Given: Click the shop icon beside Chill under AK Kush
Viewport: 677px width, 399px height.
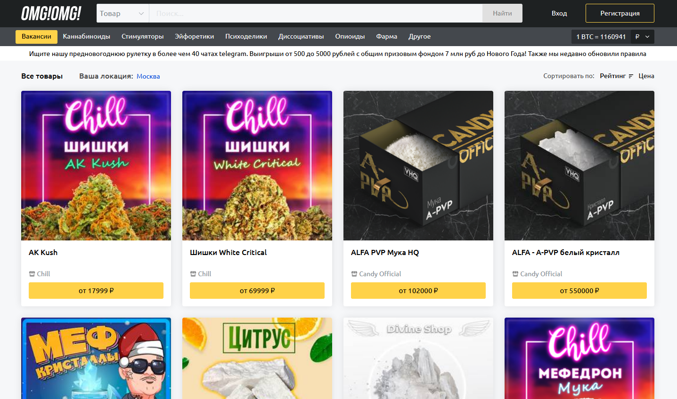Looking at the screenshot, I should (x=32, y=274).
